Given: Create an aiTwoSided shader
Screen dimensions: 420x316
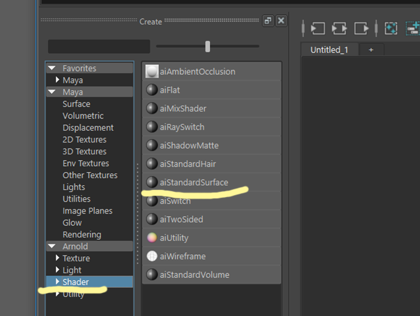Looking at the screenshot, I should [211, 219].
